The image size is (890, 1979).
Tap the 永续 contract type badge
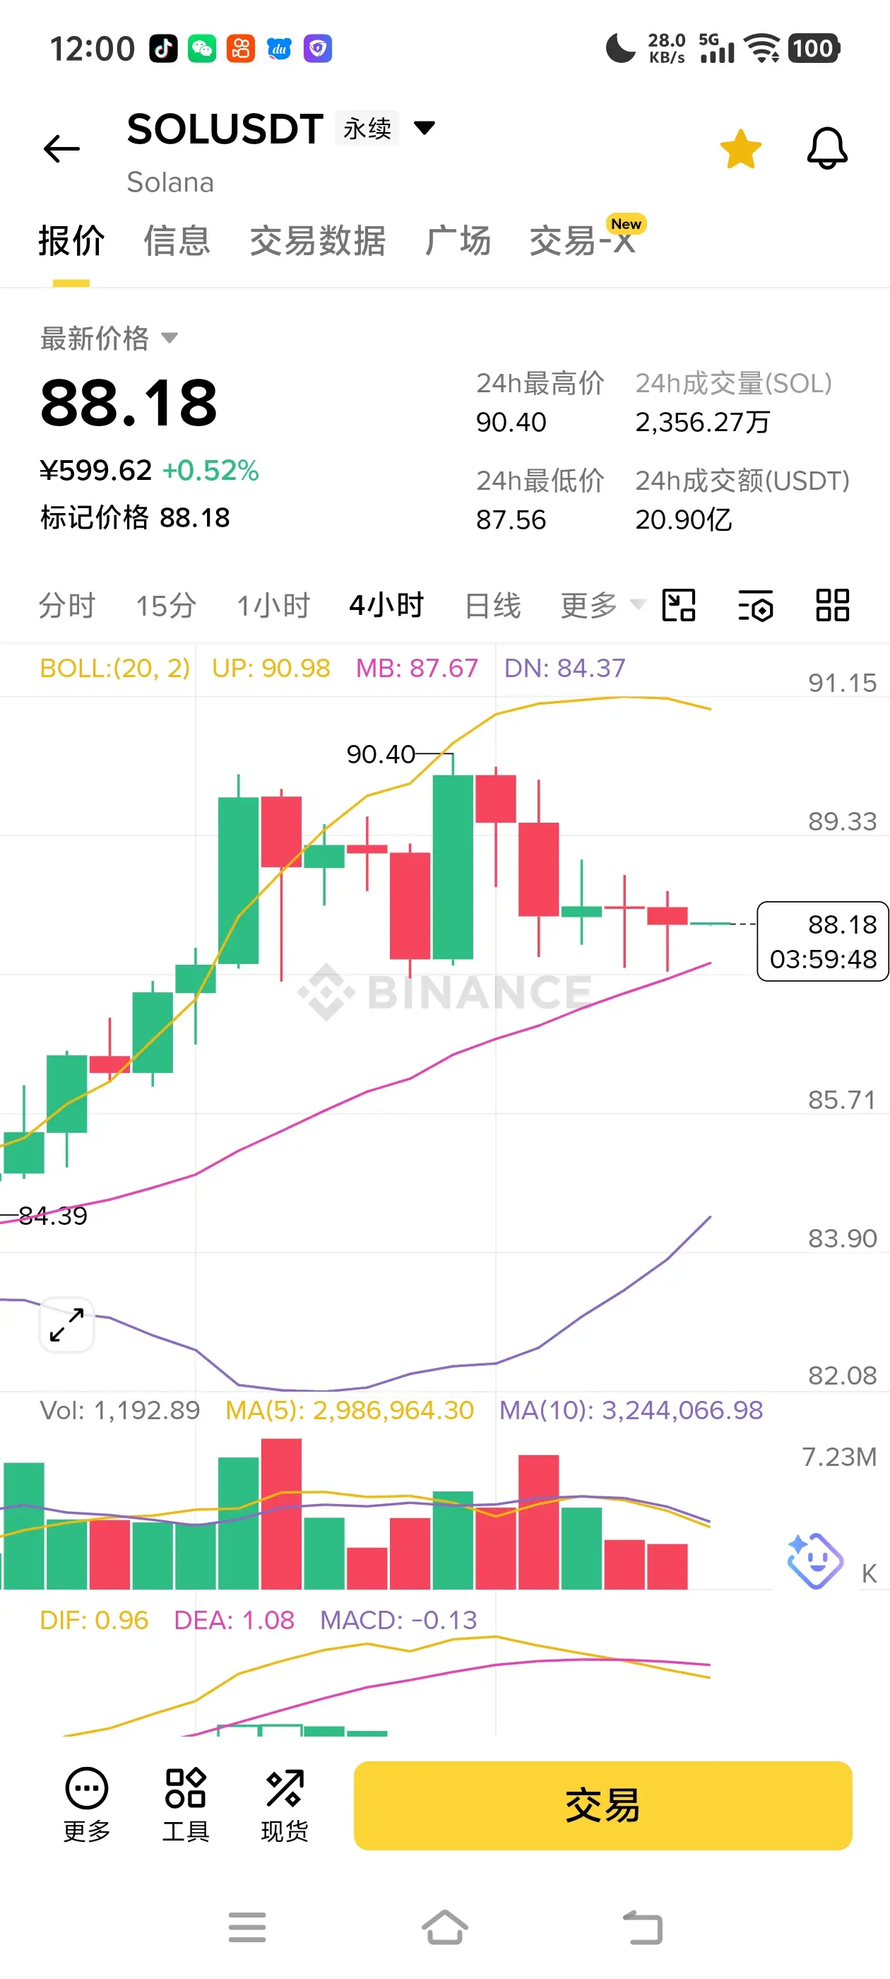pyautogui.click(x=367, y=129)
